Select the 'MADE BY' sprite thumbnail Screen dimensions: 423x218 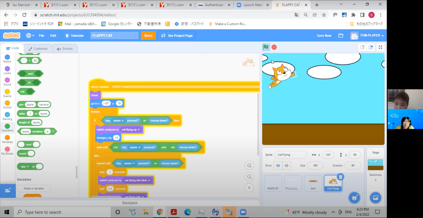(x=273, y=183)
